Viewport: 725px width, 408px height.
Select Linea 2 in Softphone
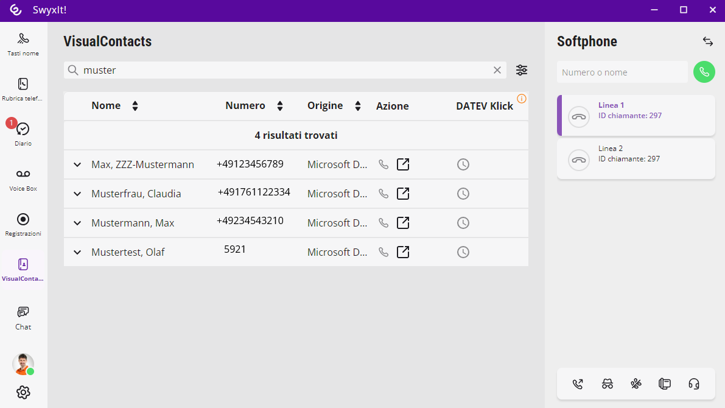[636, 159]
